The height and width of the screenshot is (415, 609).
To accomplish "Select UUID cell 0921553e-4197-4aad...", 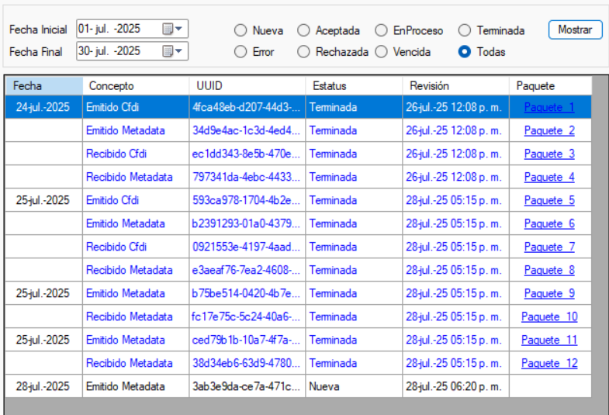I will pyautogui.click(x=247, y=247).
